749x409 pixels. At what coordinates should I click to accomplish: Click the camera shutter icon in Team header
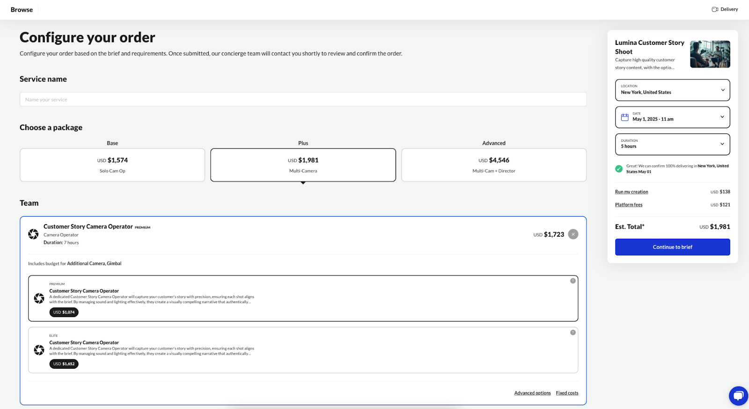click(x=33, y=234)
